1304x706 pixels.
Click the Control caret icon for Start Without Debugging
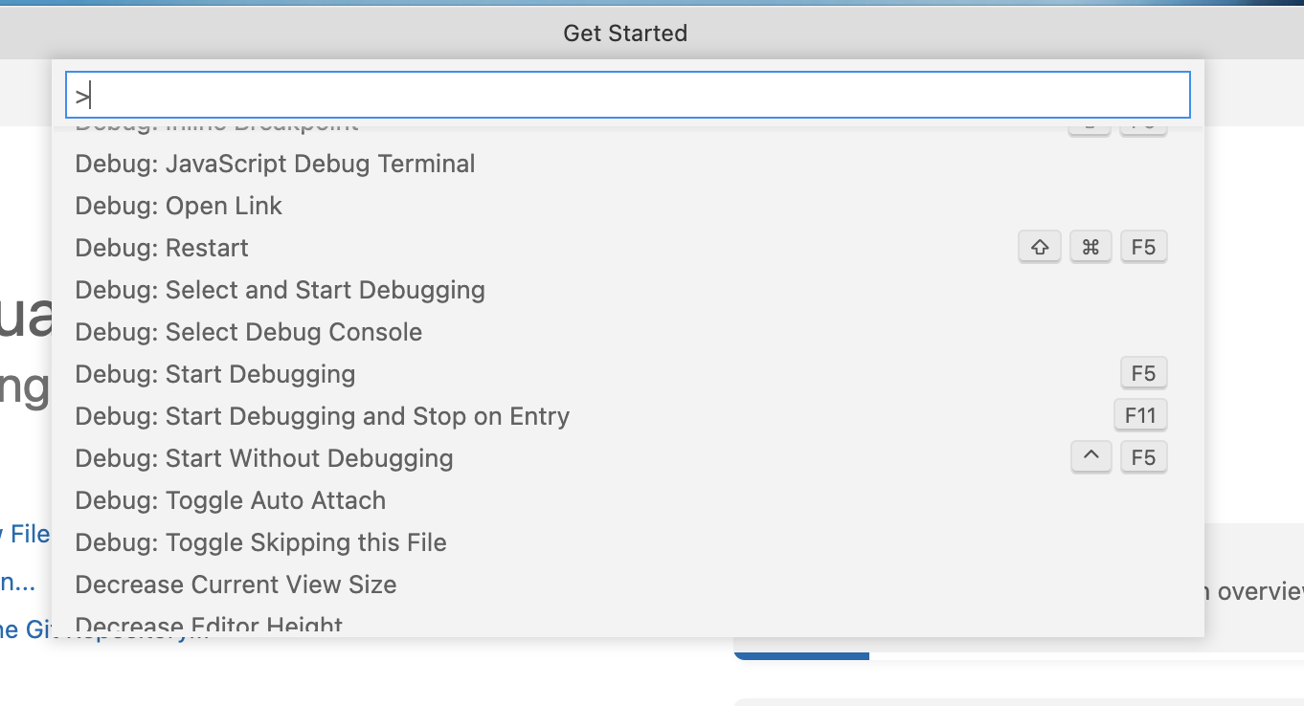pos(1090,458)
